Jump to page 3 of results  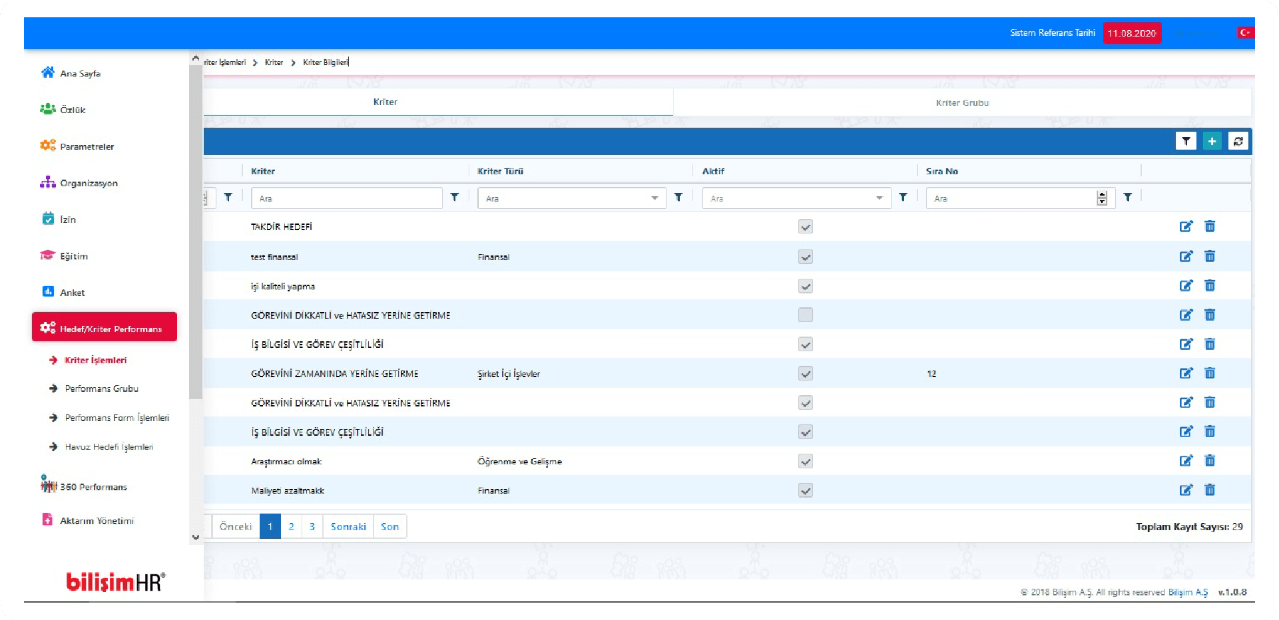point(312,526)
